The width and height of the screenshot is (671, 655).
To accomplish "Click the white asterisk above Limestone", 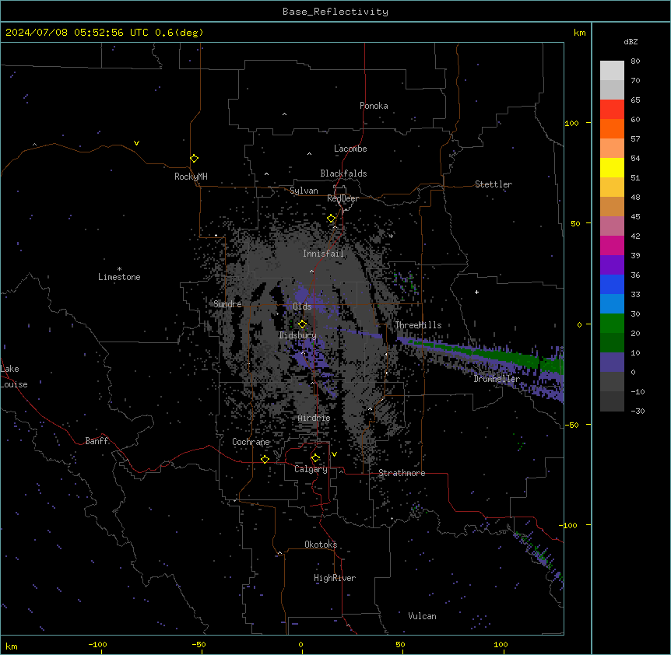I will (x=119, y=269).
